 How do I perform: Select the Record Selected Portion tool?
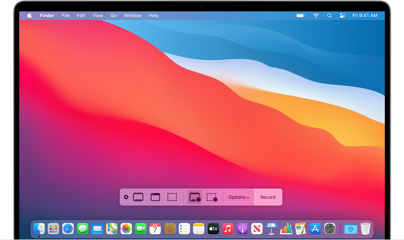pos(212,197)
